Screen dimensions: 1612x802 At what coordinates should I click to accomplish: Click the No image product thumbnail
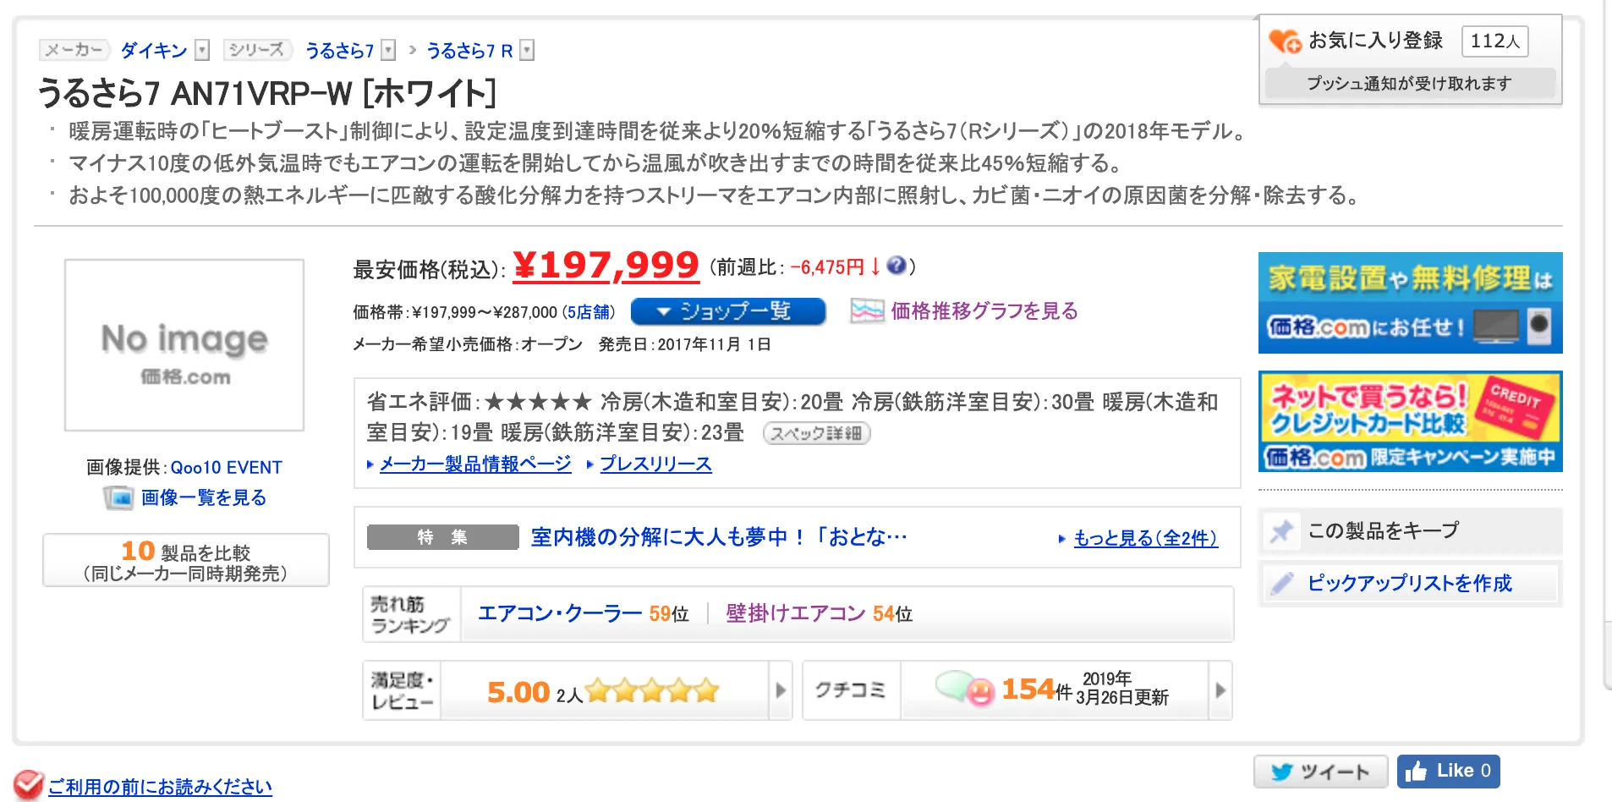[184, 345]
